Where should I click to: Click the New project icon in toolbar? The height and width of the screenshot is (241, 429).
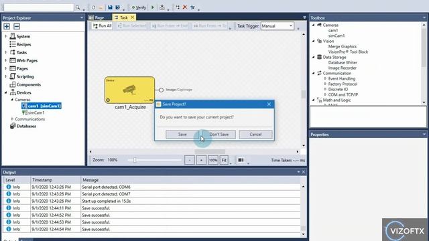[94, 7]
